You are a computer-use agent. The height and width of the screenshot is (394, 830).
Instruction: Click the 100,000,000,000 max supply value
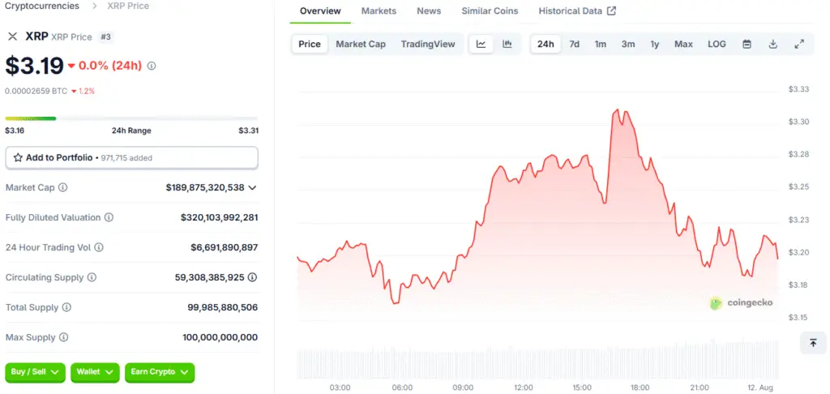(x=220, y=337)
